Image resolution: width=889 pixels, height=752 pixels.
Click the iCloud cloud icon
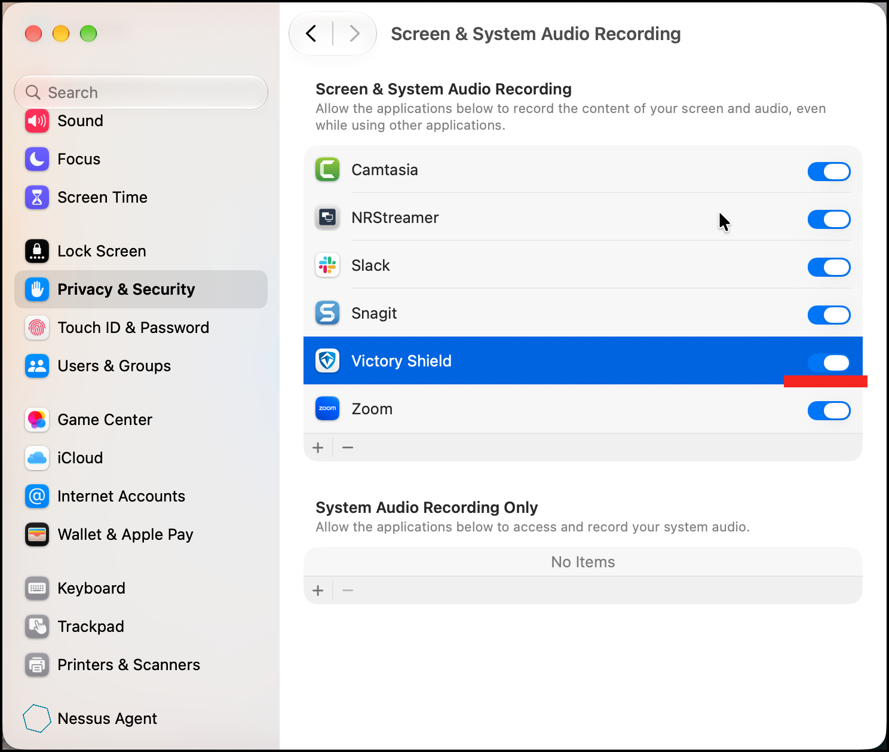[x=37, y=458]
